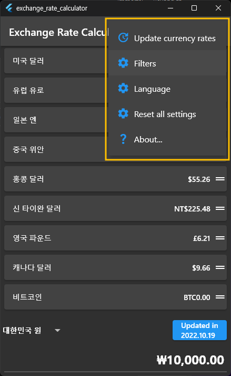Select Update currency rates menu entry
231x376 pixels.
(x=167, y=38)
